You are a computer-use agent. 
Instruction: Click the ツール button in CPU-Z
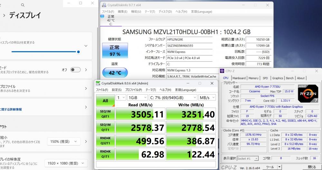coord(270,167)
